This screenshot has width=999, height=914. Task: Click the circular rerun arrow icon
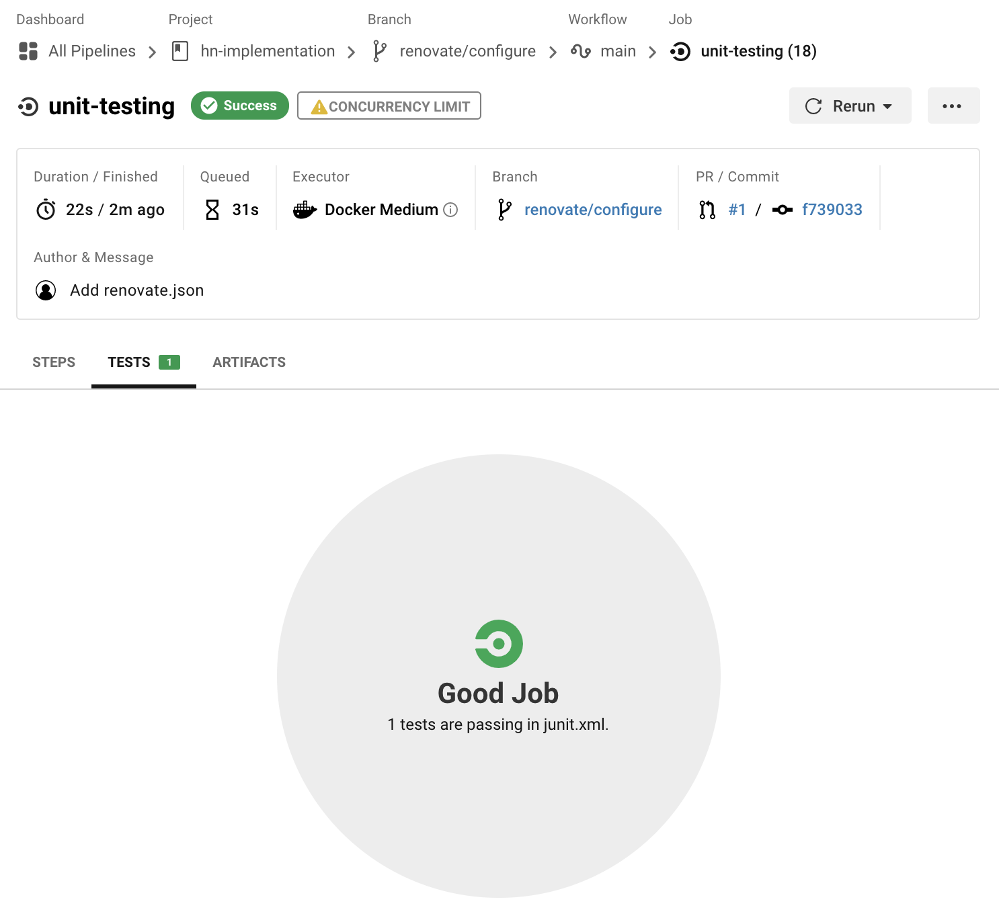(x=813, y=106)
